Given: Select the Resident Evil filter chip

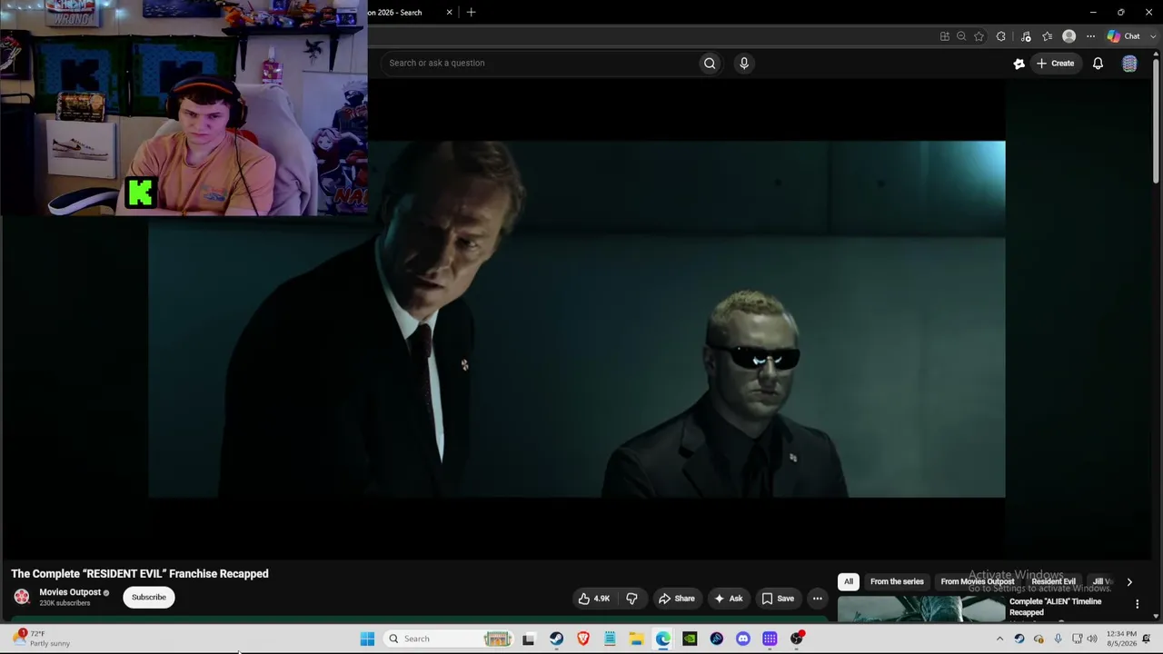Looking at the screenshot, I should (x=1053, y=581).
